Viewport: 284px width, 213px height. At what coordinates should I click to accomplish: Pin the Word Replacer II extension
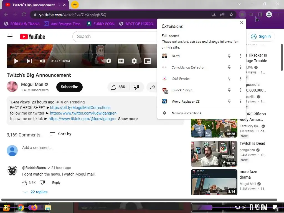click(x=229, y=102)
